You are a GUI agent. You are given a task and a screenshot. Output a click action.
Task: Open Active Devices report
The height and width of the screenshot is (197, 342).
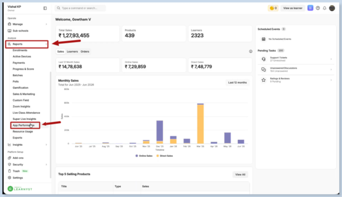click(22, 57)
